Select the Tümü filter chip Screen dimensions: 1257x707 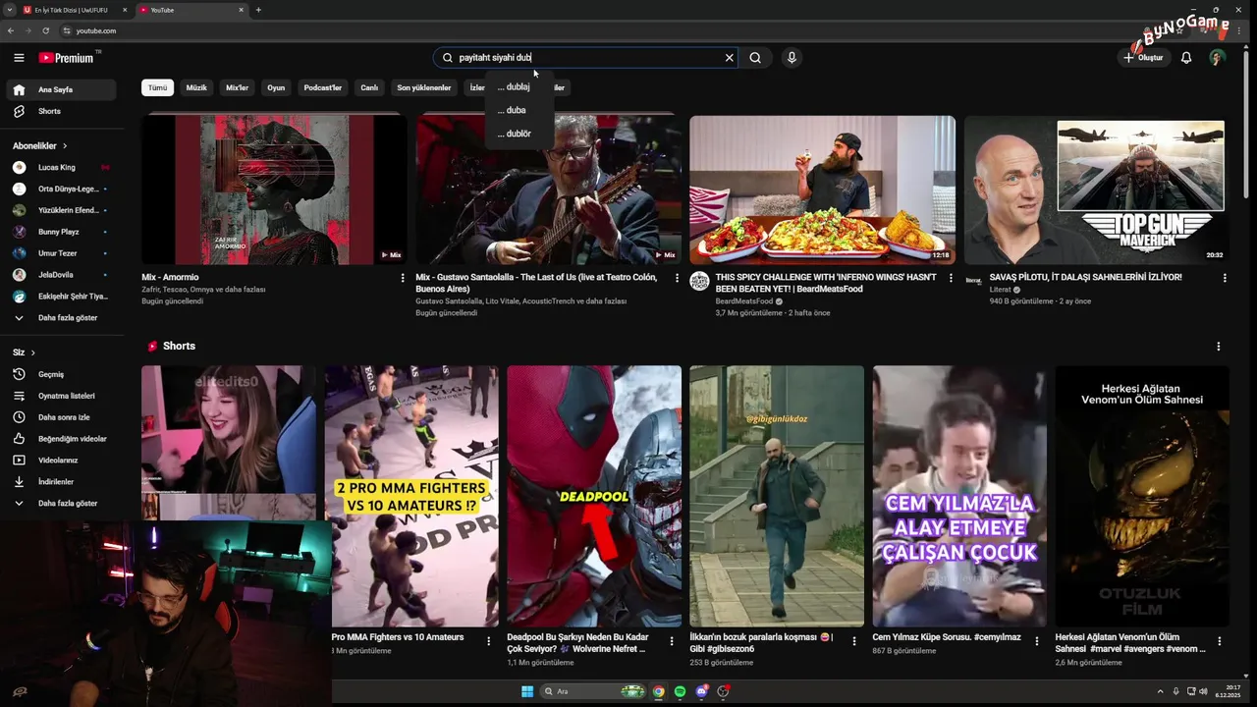click(157, 87)
